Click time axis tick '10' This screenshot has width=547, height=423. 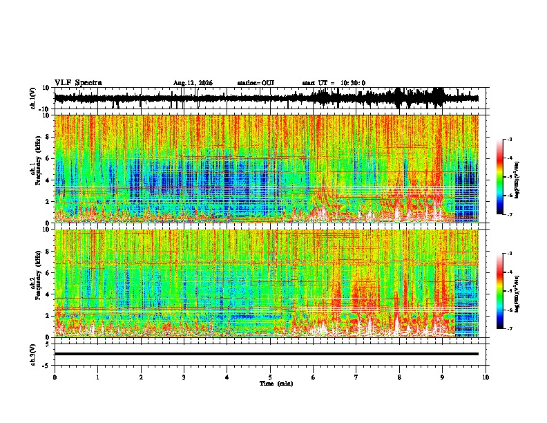[486, 377]
